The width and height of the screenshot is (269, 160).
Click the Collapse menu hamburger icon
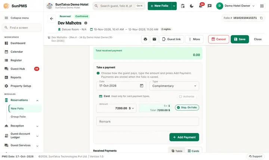[x=6, y=18]
